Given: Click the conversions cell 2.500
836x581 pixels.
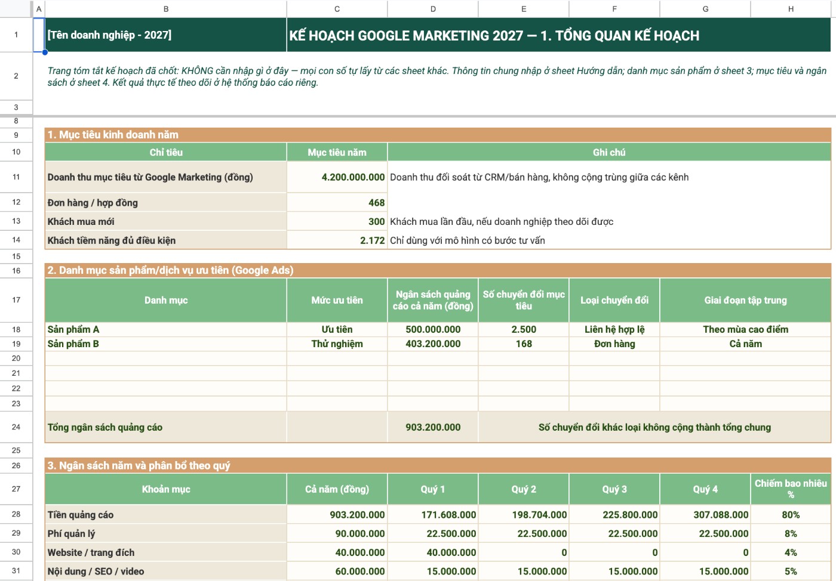Looking at the screenshot, I should [524, 329].
